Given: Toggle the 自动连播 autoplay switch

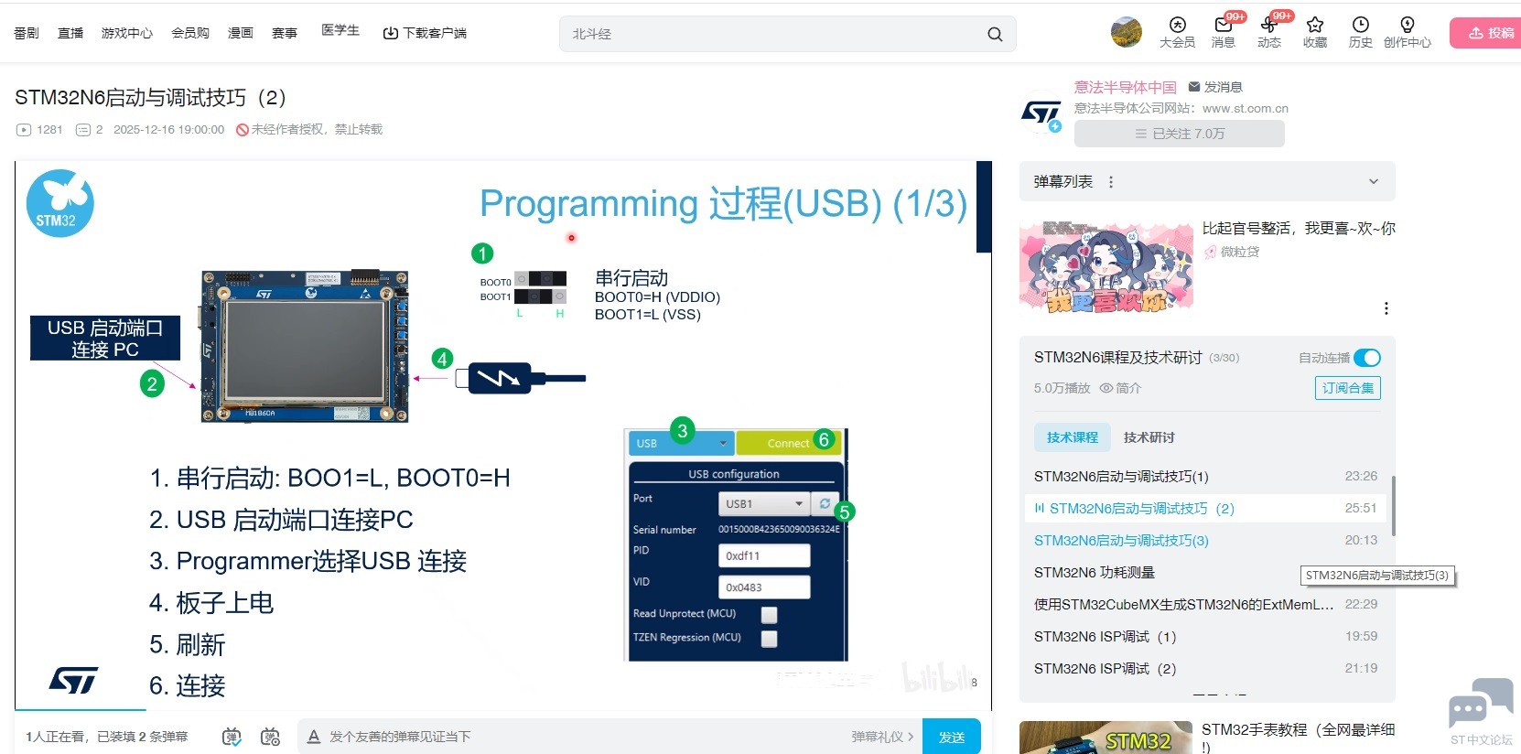Looking at the screenshot, I should click(x=1366, y=358).
